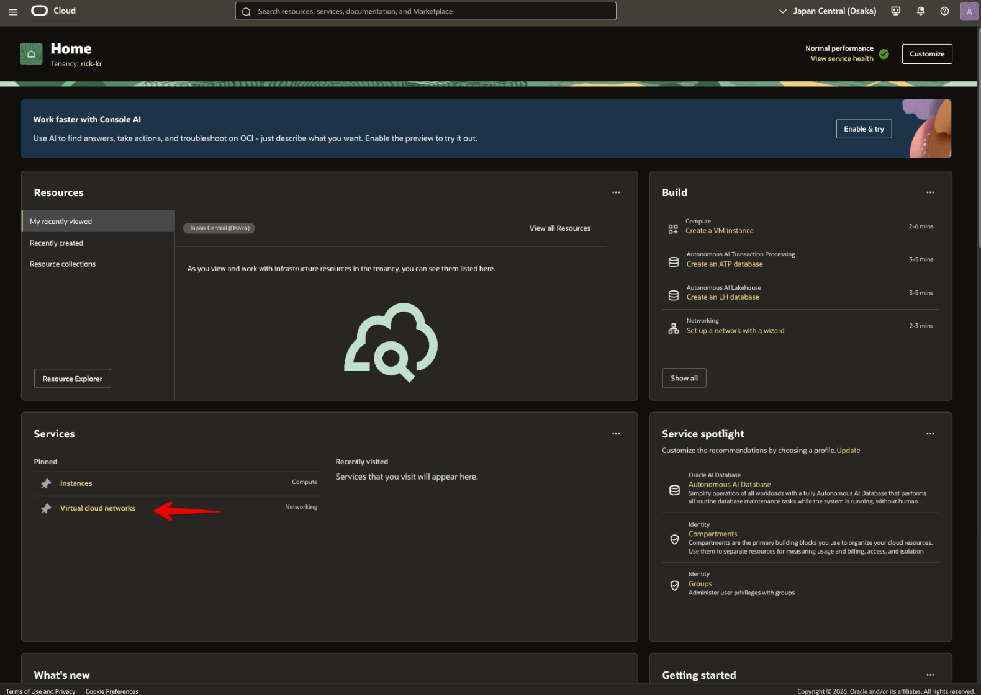The image size is (981, 695).
Task: Open the Build panel options menu
Action: click(930, 192)
